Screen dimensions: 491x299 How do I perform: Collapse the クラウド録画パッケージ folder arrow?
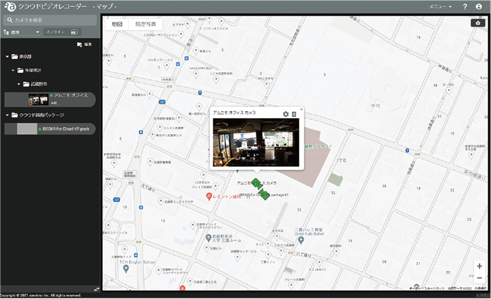point(7,115)
